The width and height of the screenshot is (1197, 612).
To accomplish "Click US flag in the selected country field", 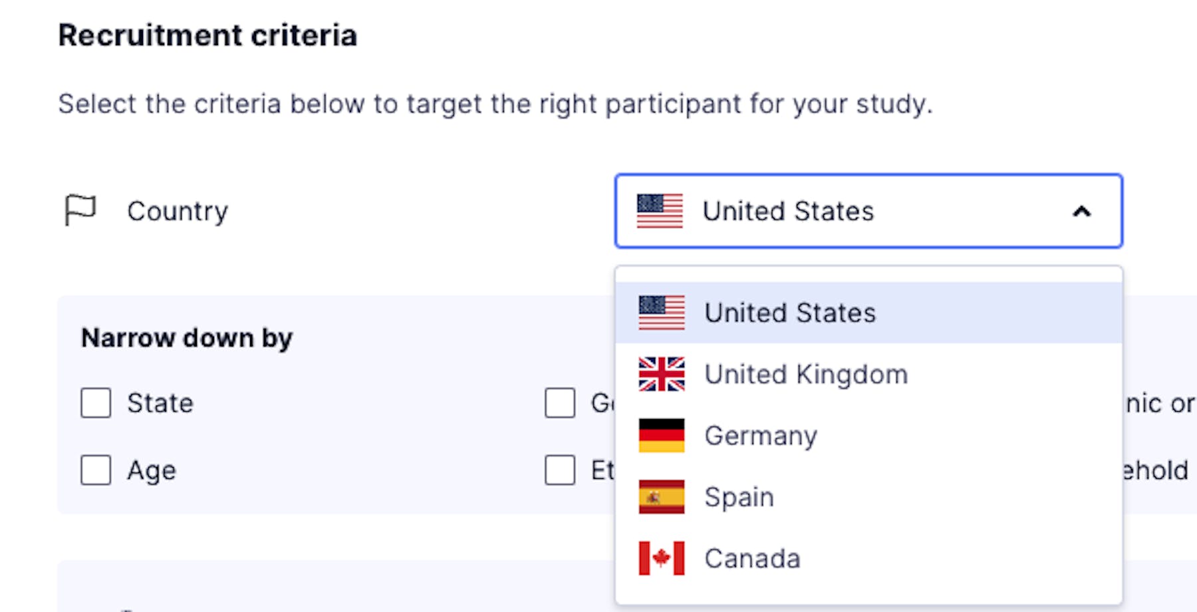I will pos(660,211).
